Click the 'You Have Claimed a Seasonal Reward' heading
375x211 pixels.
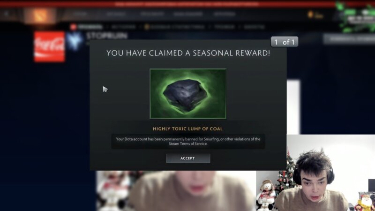188,53
